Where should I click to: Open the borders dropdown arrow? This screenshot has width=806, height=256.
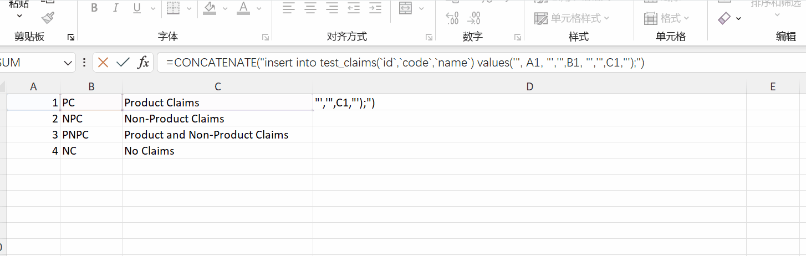click(x=190, y=8)
